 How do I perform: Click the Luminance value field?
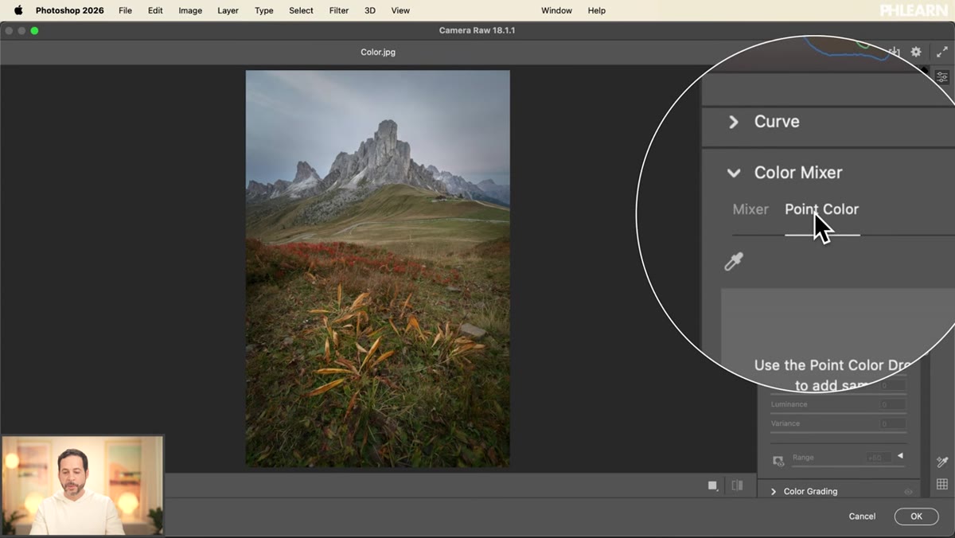(x=892, y=404)
